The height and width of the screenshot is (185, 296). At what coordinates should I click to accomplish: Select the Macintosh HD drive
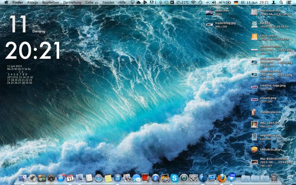(x=254, y=12)
